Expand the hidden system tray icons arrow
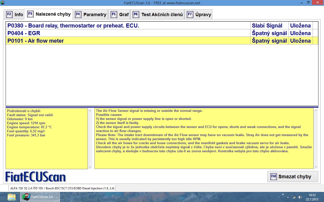Image resolution: width=324 pixels, height=202 pixels. coord(288,197)
